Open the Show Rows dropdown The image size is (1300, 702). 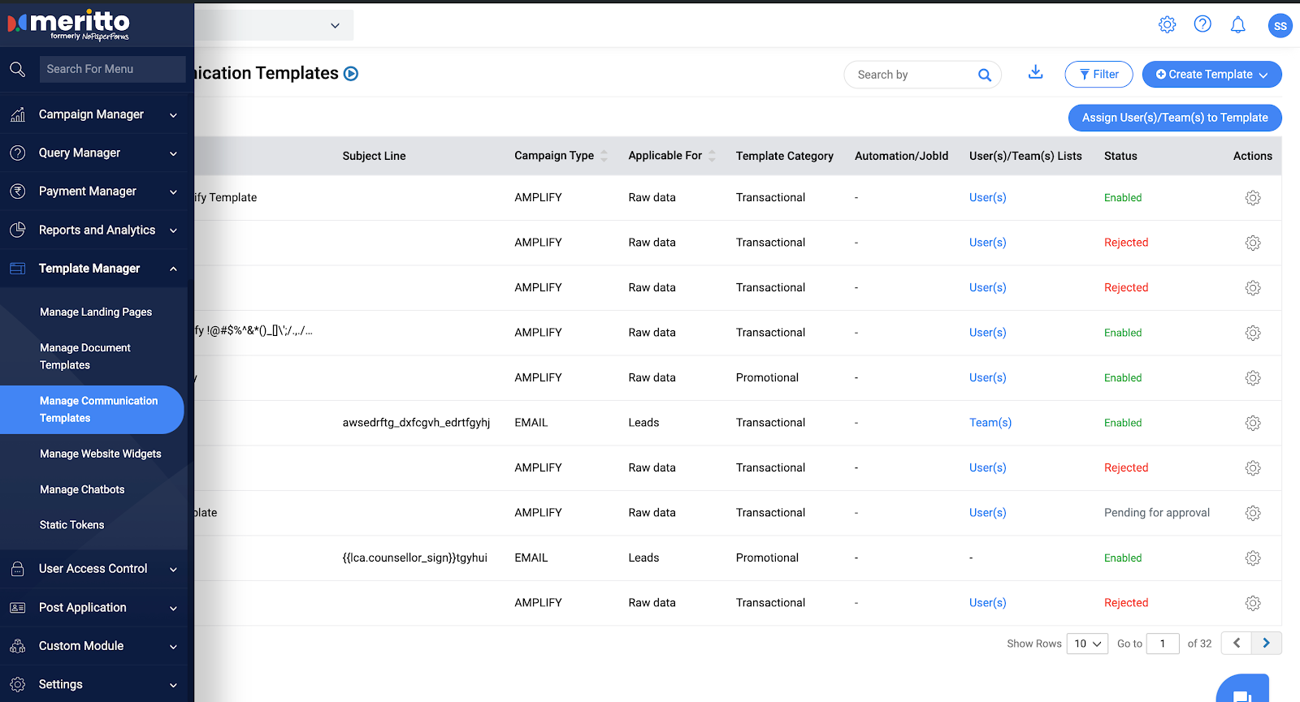(1086, 644)
